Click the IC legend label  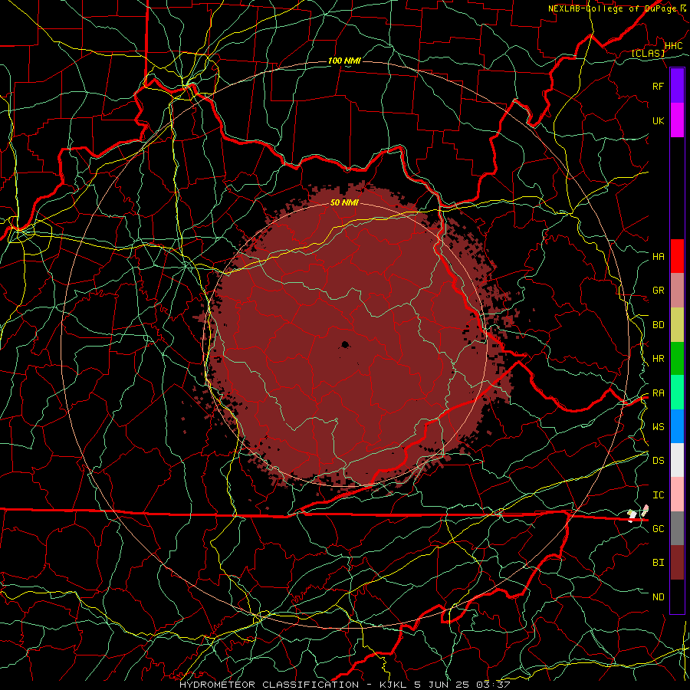[x=658, y=495]
